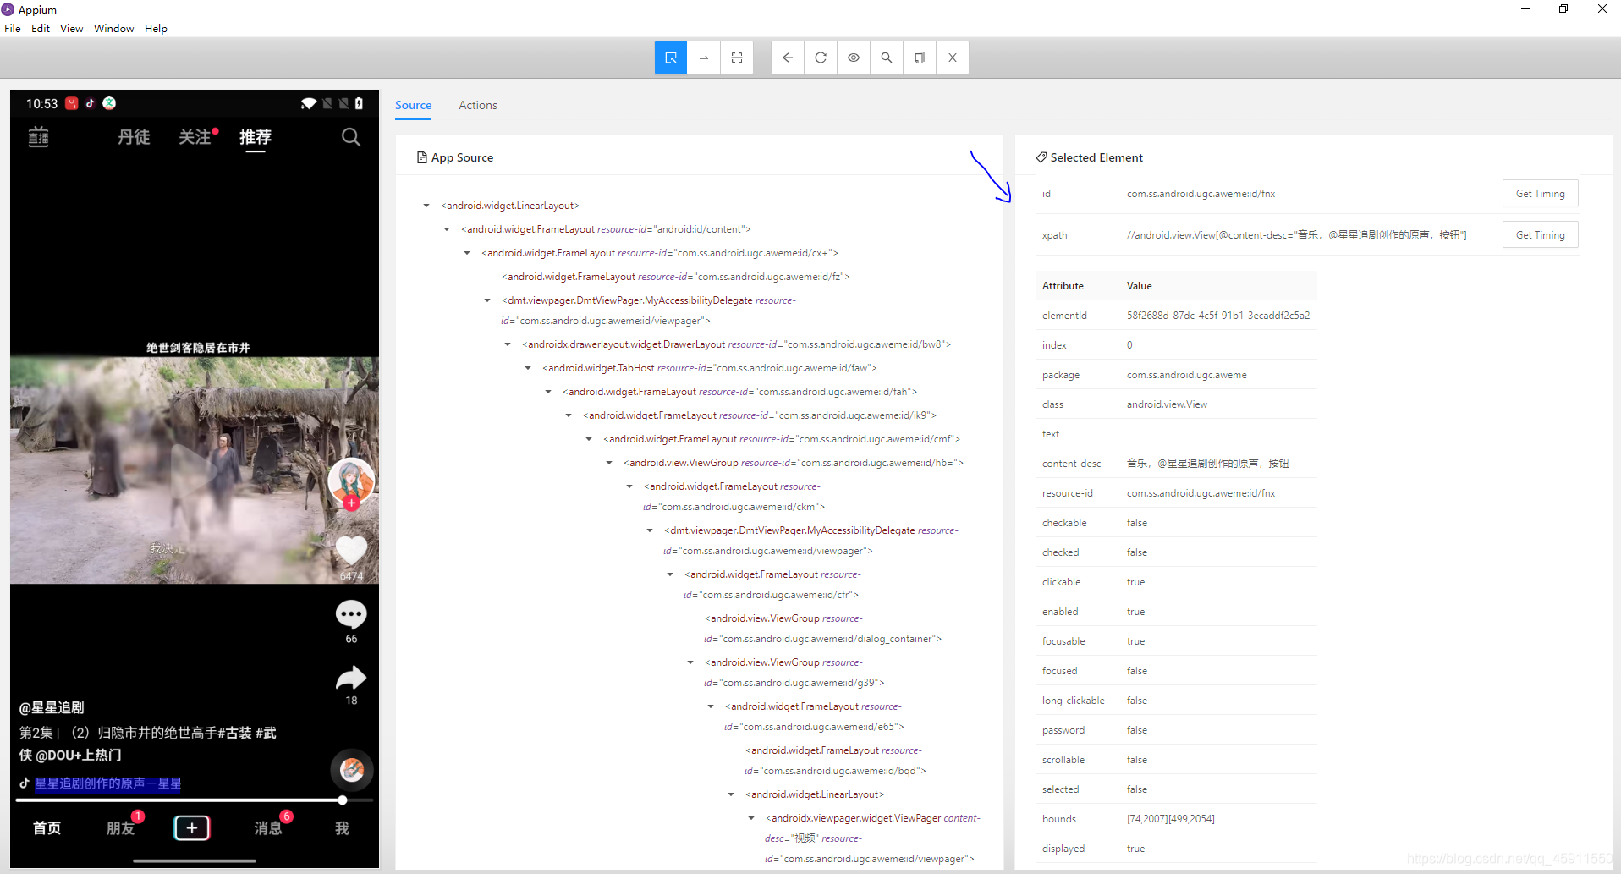The height and width of the screenshot is (874, 1621).
Task: Collapse root android.widget.LinearLayout node
Action: [426, 206]
